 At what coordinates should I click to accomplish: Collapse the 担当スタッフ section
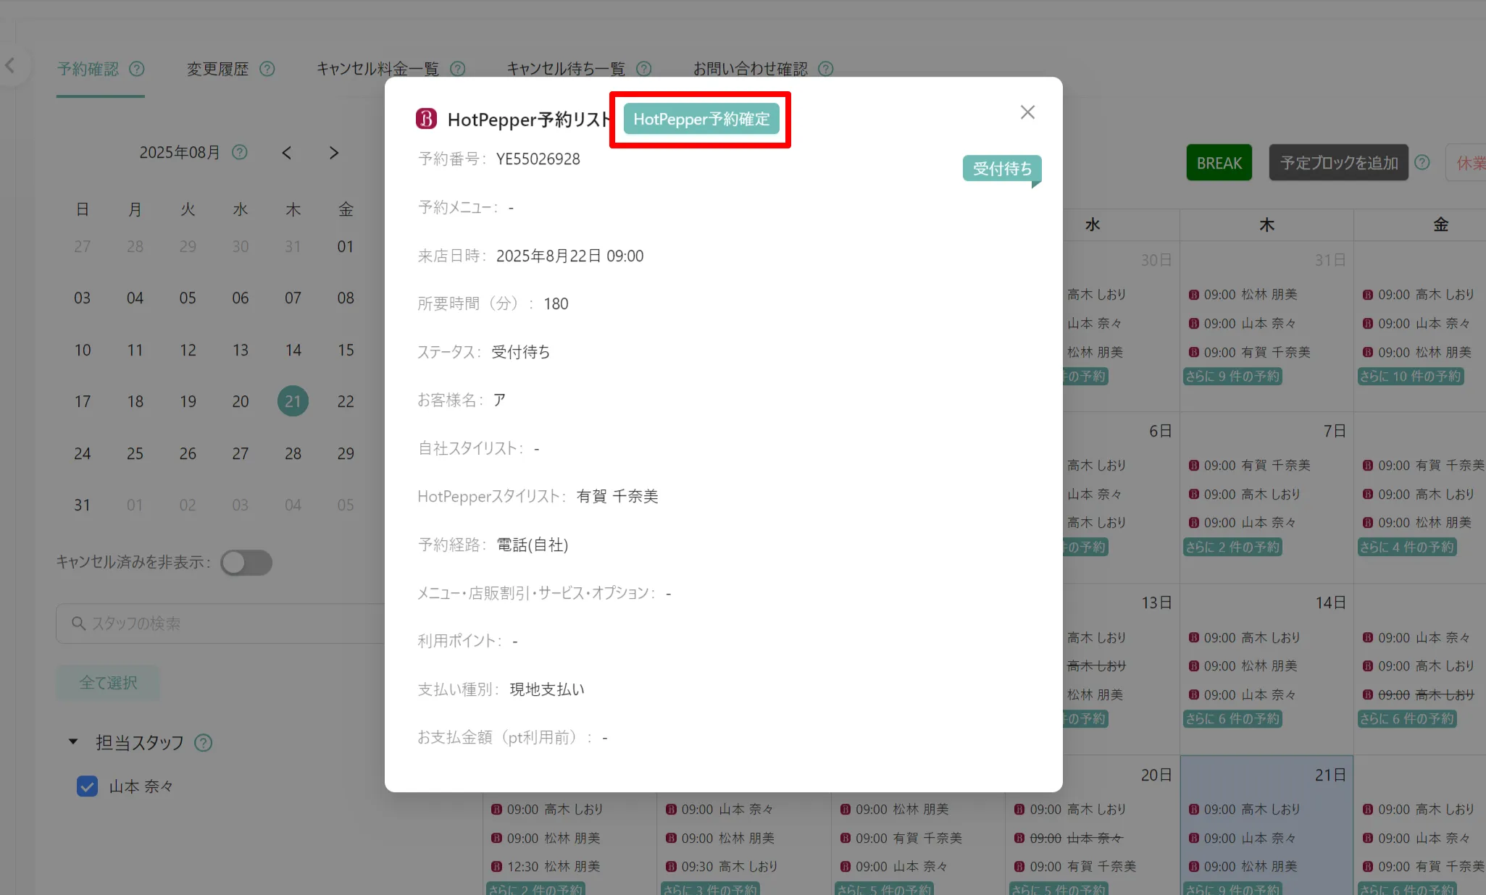pyautogui.click(x=72, y=741)
